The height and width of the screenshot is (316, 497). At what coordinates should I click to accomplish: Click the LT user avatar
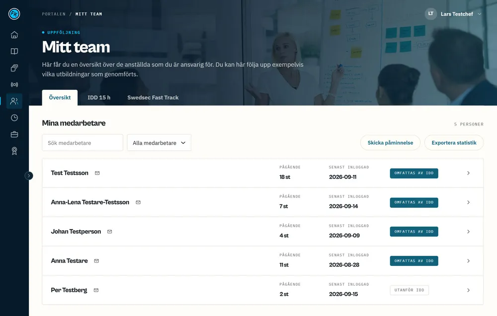click(x=431, y=14)
